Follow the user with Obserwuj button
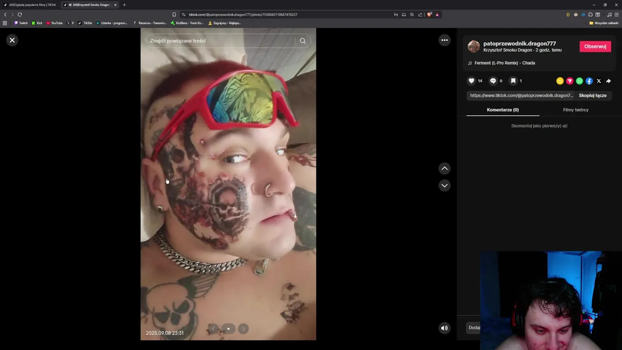This screenshot has width=622, height=350. click(x=595, y=47)
